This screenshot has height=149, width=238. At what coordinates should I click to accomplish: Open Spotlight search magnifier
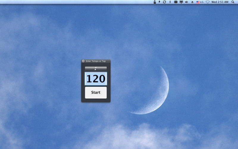pos(233,2)
